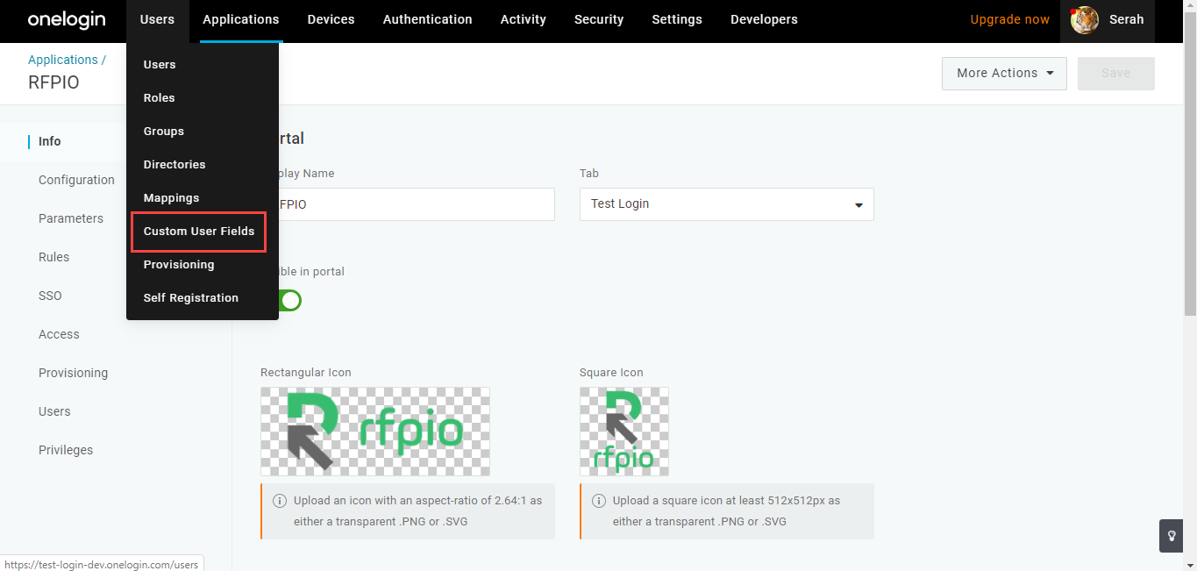Open the Settings menu
The image size is (1197, 571).
click(677, 19)
